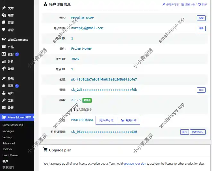
Task: Click the sync arrow icon at top
Action: [x=199, y=4]
